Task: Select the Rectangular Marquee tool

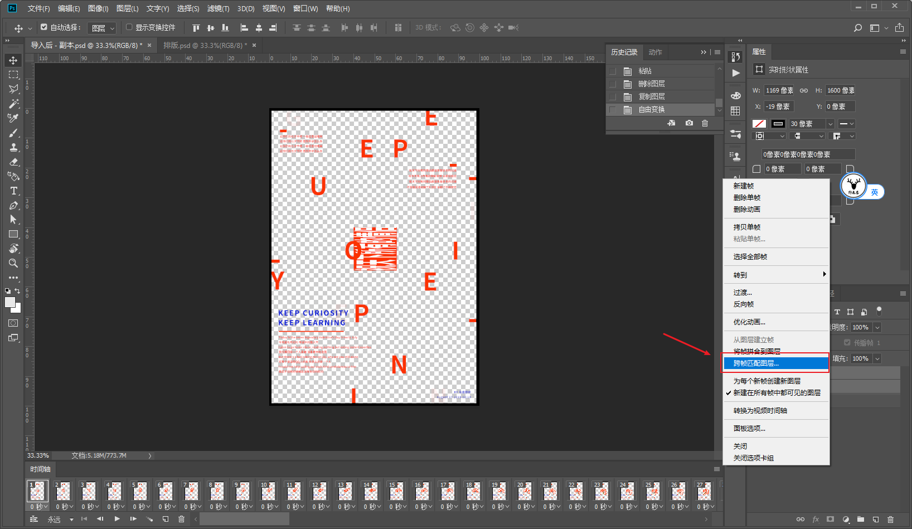Action: click(x=13, y=75)
